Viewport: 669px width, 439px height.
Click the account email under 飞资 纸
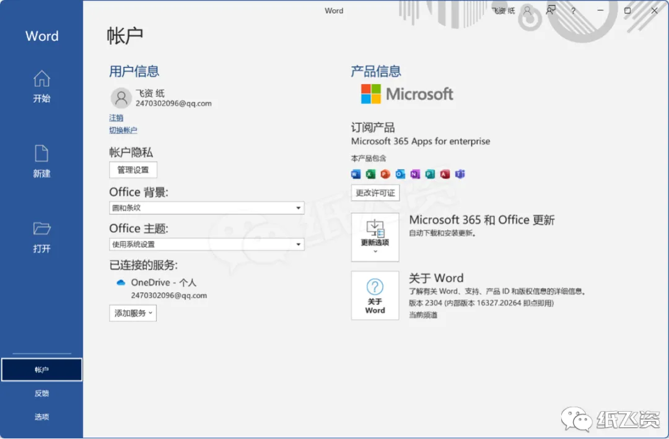(173, 103)
